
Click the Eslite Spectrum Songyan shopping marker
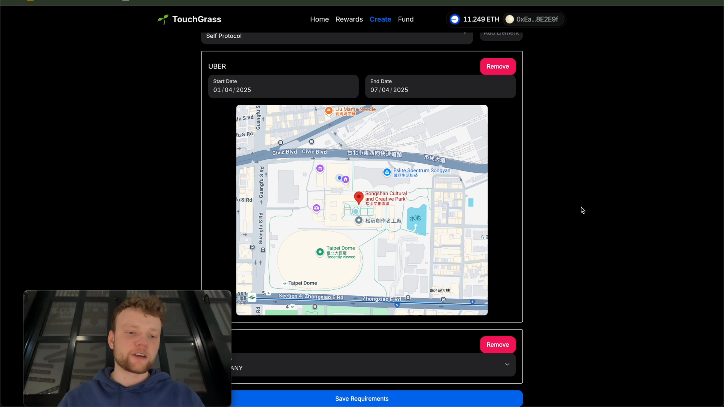pyautogui.click(x=387, y=172)
